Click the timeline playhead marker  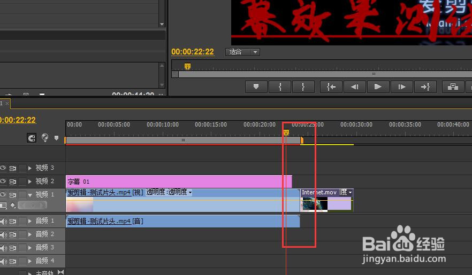[286, 132]
